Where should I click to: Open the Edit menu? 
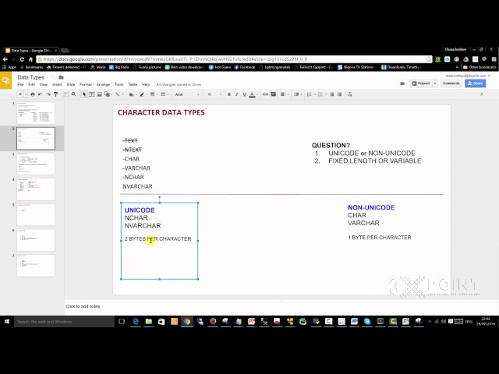click(x=31, y=85)
